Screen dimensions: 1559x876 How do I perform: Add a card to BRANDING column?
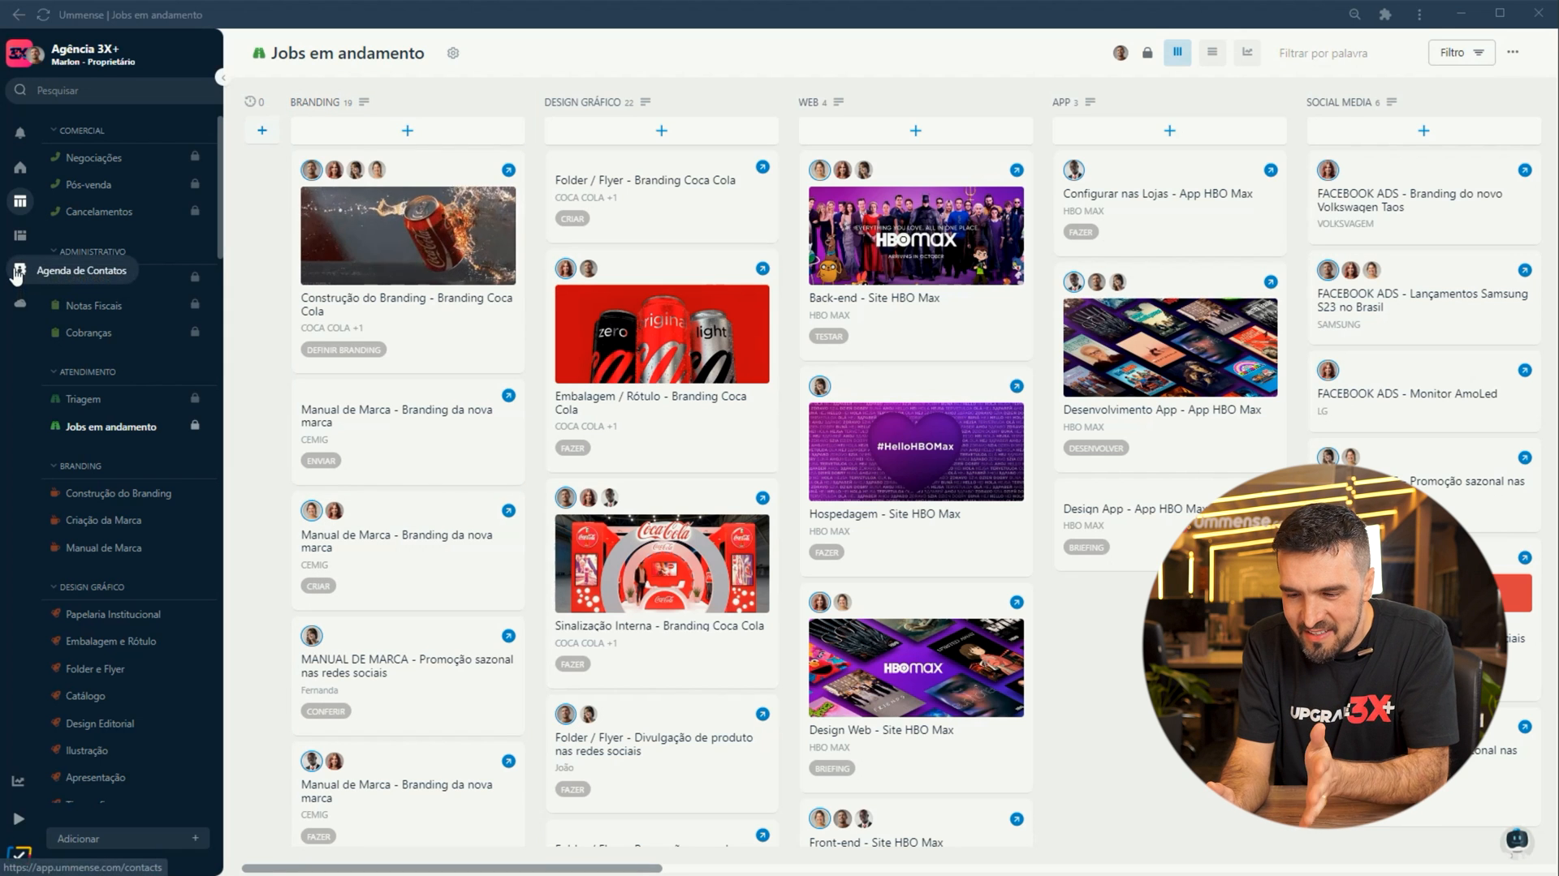click(x=408, y=131)
